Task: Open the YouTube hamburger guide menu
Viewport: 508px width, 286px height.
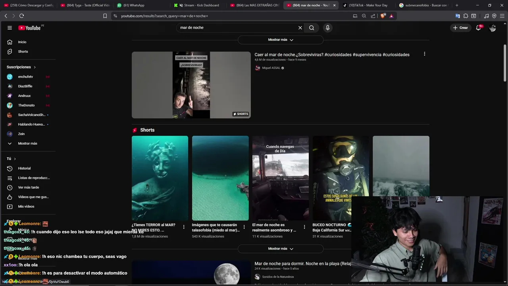Action: coord(10,28)
